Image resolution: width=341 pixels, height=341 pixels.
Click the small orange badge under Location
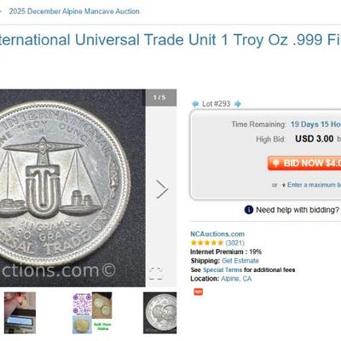point(198,292)
